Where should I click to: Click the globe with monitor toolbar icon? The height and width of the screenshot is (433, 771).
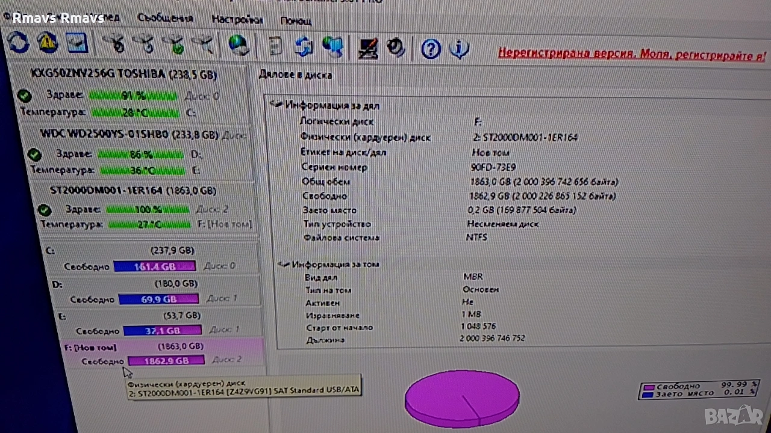click(x=332, y=47)
